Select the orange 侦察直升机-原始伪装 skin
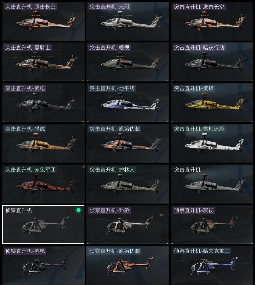The height and width of the screenshot is (285, 255). click(128, 265)
